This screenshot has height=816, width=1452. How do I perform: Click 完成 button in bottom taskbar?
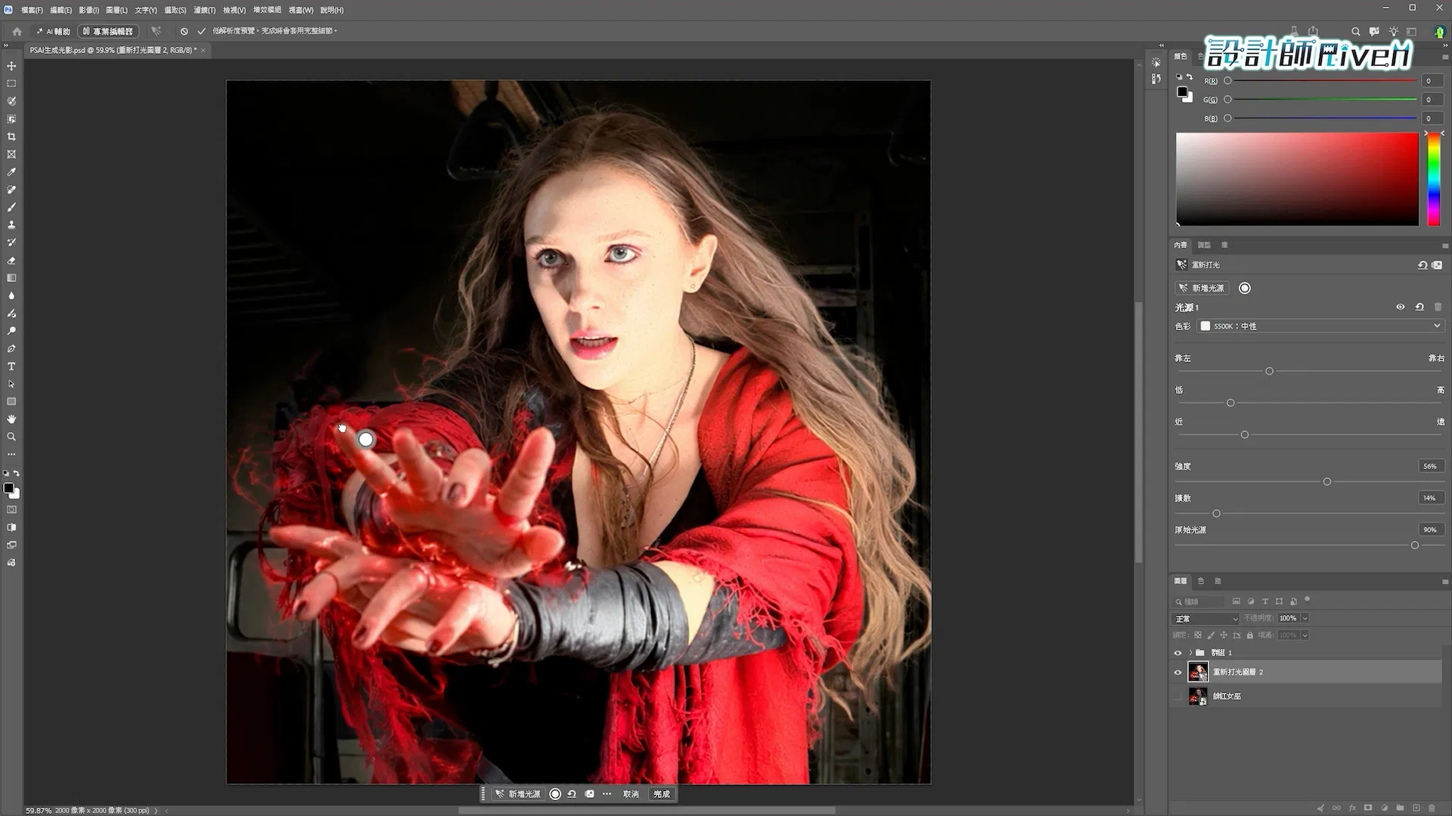tap(662, 794)
